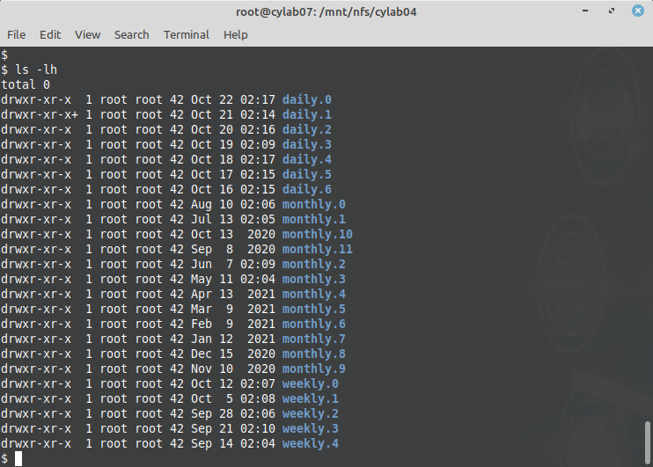Click the monthly.11 directory name
Screen dimensions: 653x467
318,249
